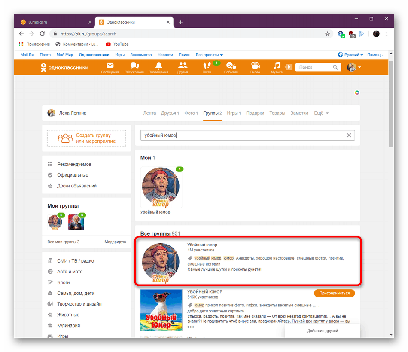Image resolution: width=408 pixels, height=352 pixels.
Task: Open Помощь link
Action: tap(375, 55)
